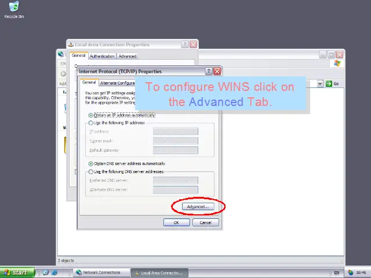
Task: Click the Advanced... button in TCP/IP Properties
Action: [x=198, y=207]
